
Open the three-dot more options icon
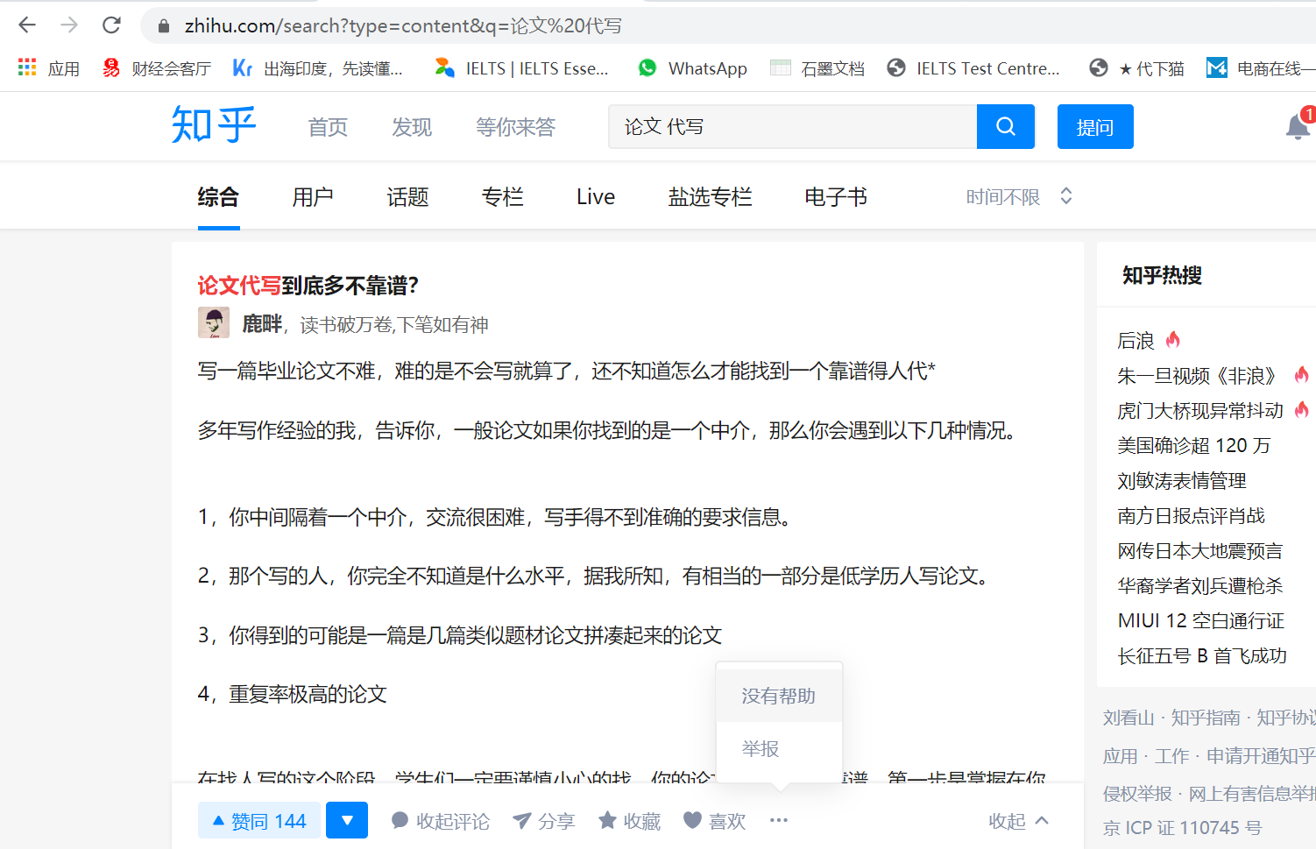pyautogui.click(x=778, y=821)
